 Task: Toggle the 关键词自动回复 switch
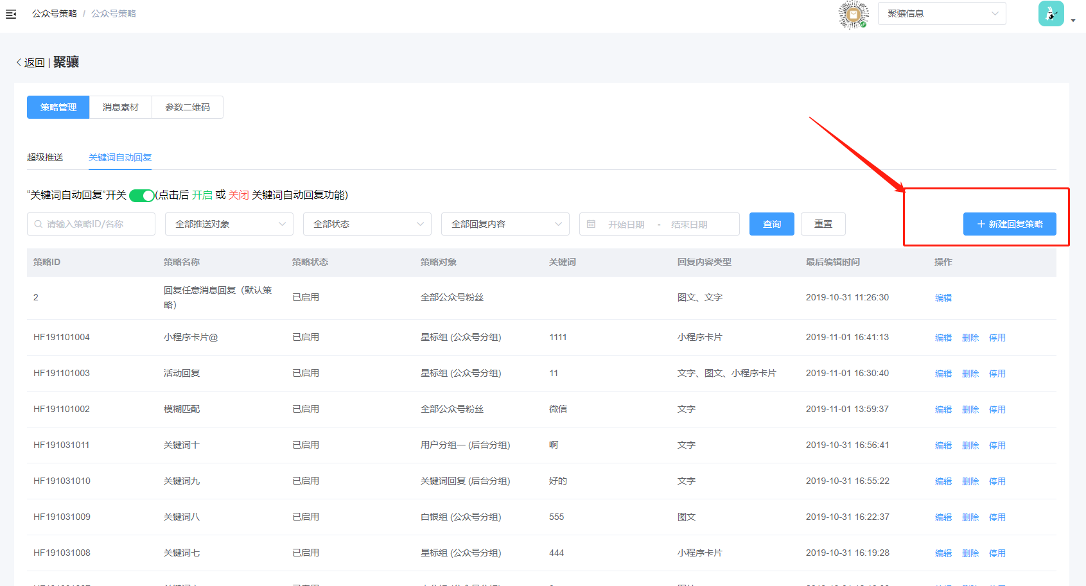(x=141, y=196)
